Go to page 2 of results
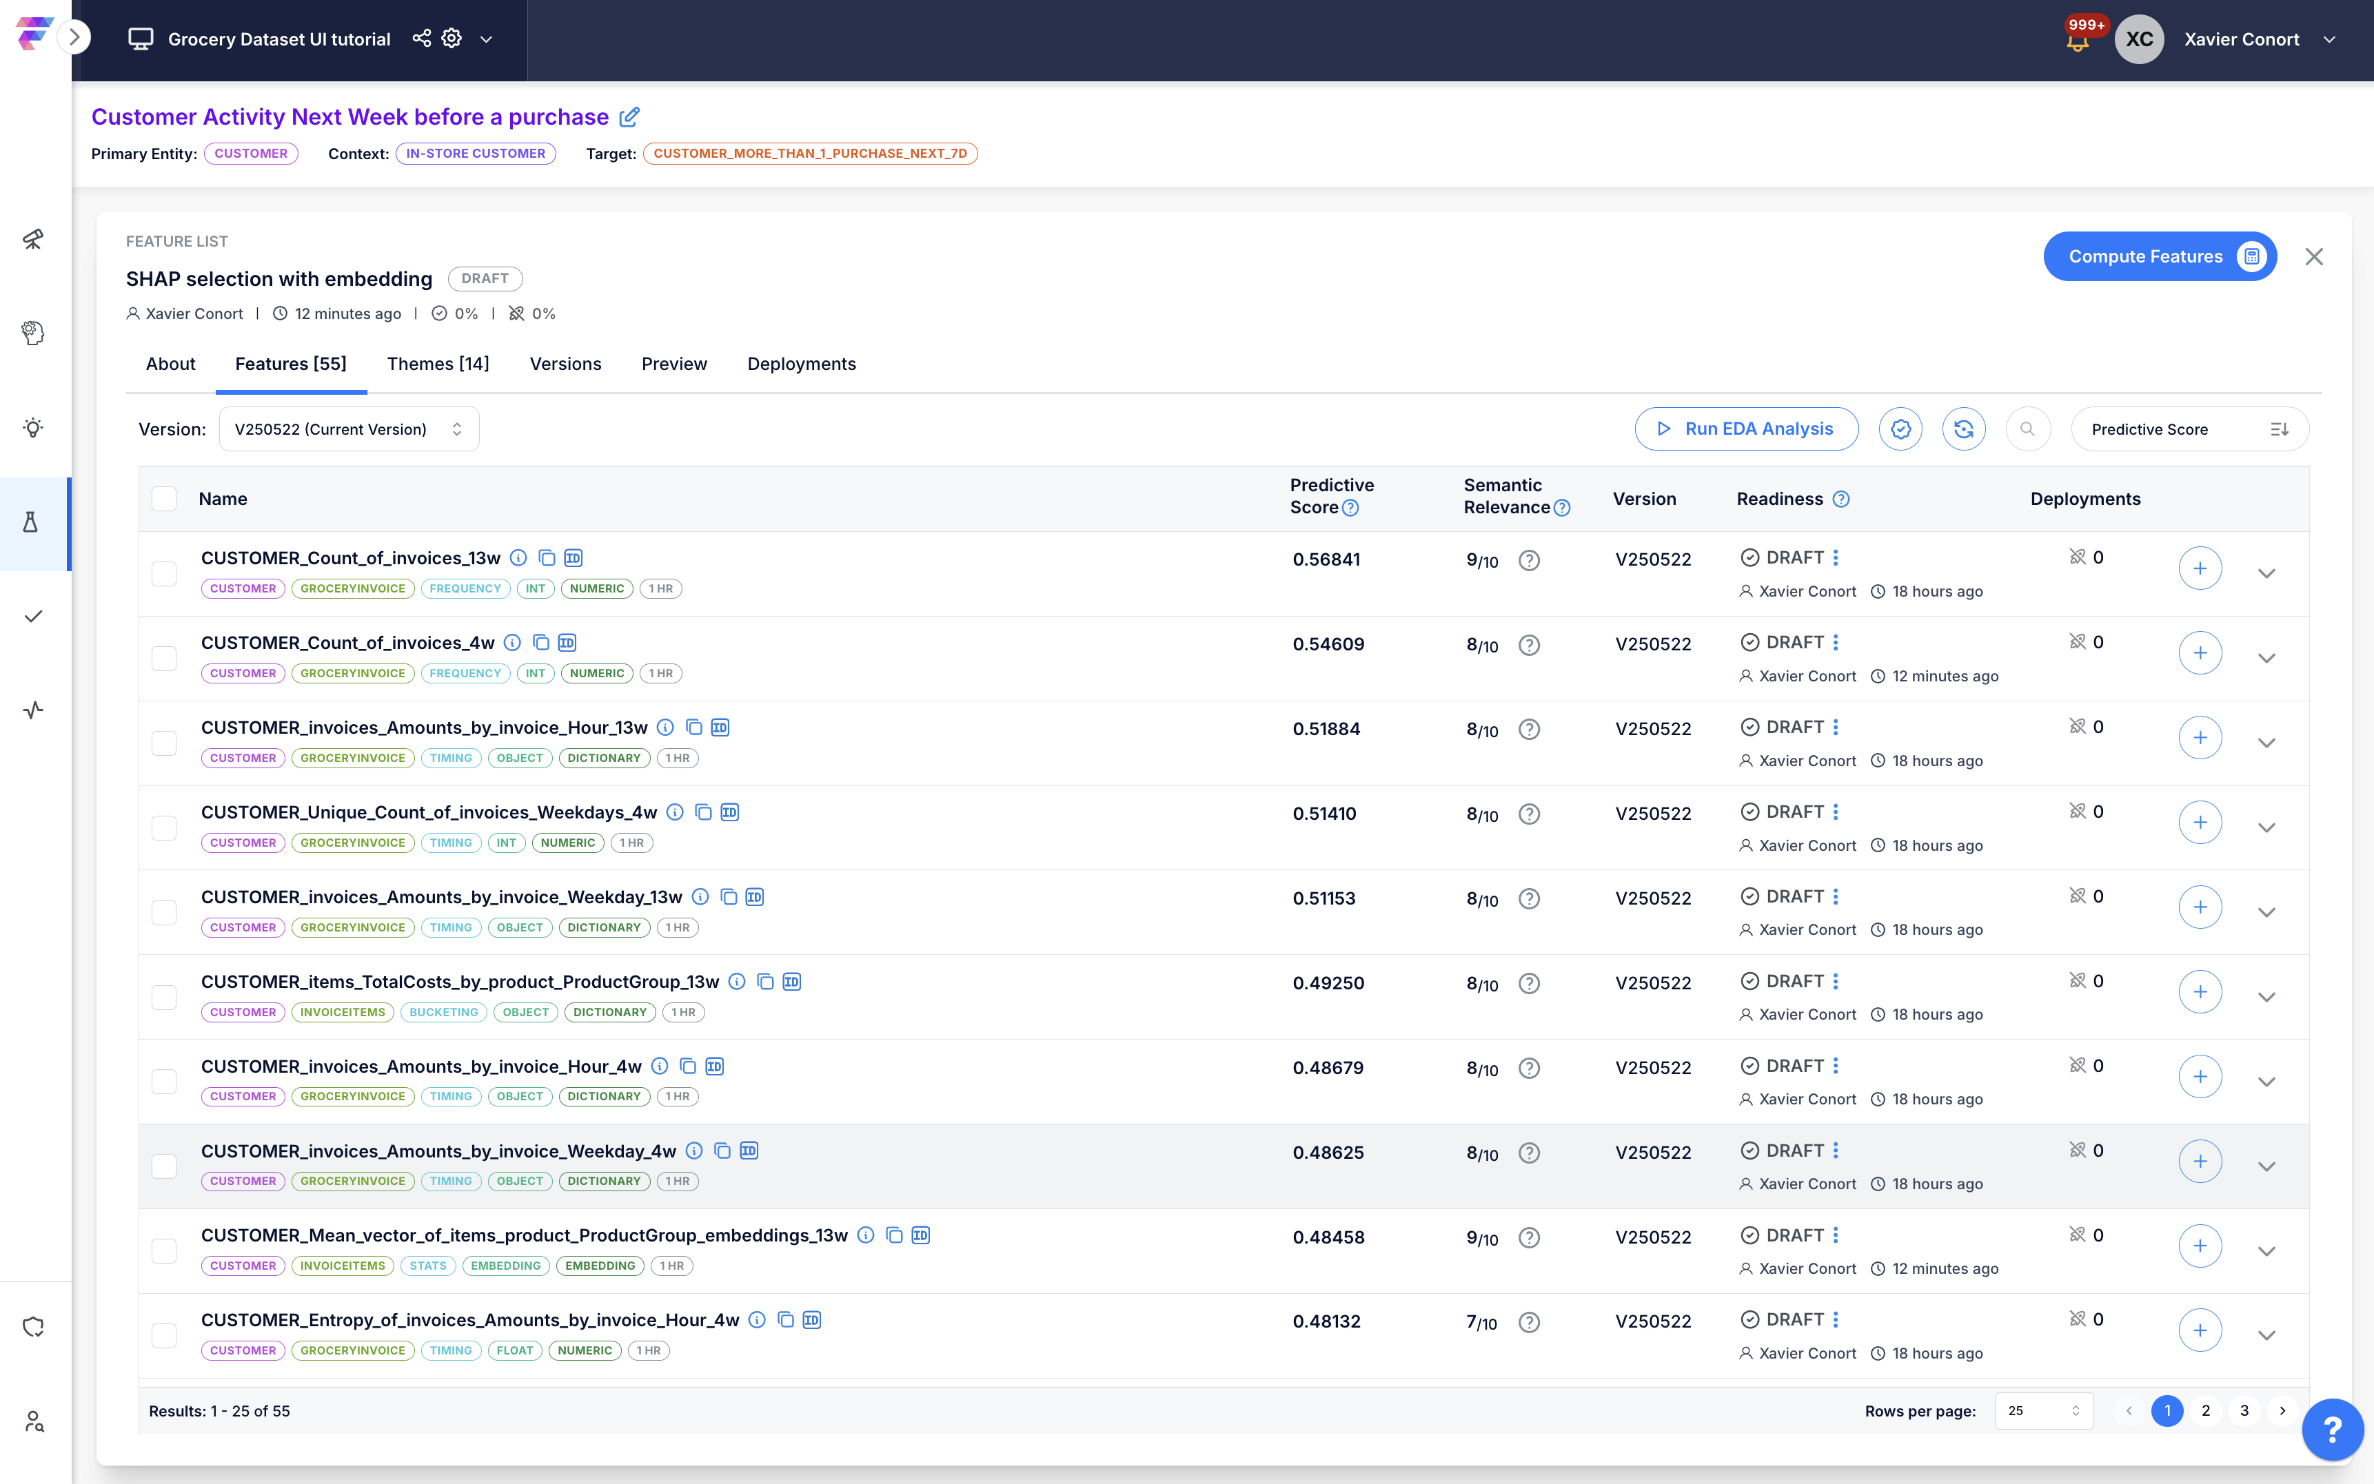The width and height of the screenshot is (2374, 1484). 2205,1410
